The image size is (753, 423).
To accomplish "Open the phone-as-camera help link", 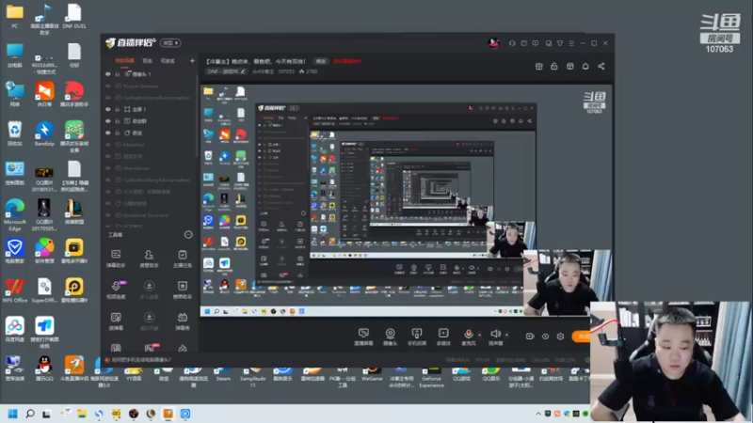I will (x=141, y=360).
